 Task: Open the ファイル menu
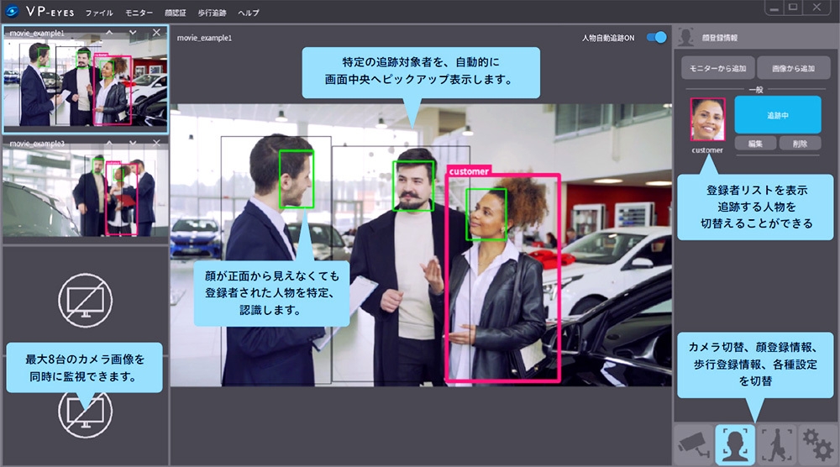point(99,13)
